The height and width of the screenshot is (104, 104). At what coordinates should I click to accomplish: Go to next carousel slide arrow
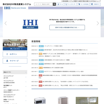point(98,23)
